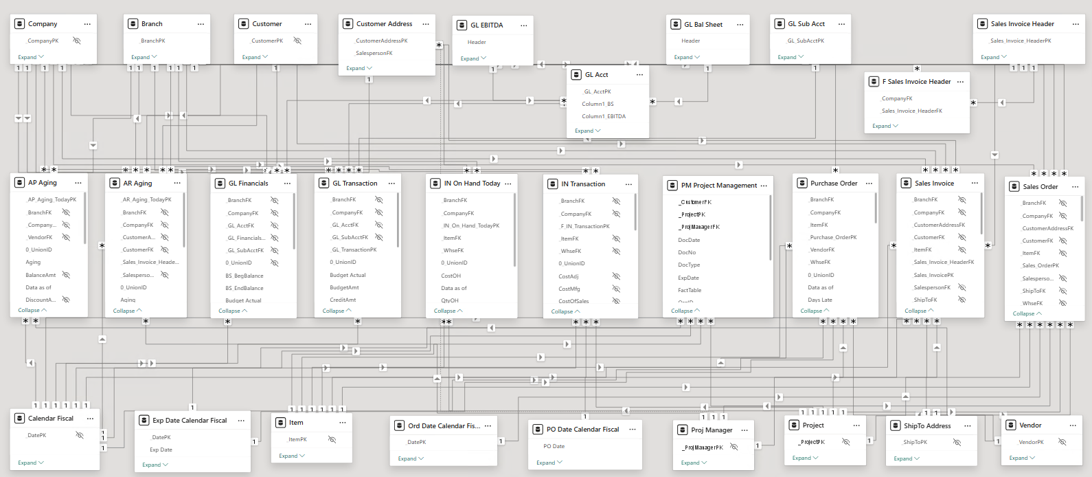The width and height of the screenshot is (1092, 477).
Task: Click the Customer Address table icon
Action: (x=348, y=24)
